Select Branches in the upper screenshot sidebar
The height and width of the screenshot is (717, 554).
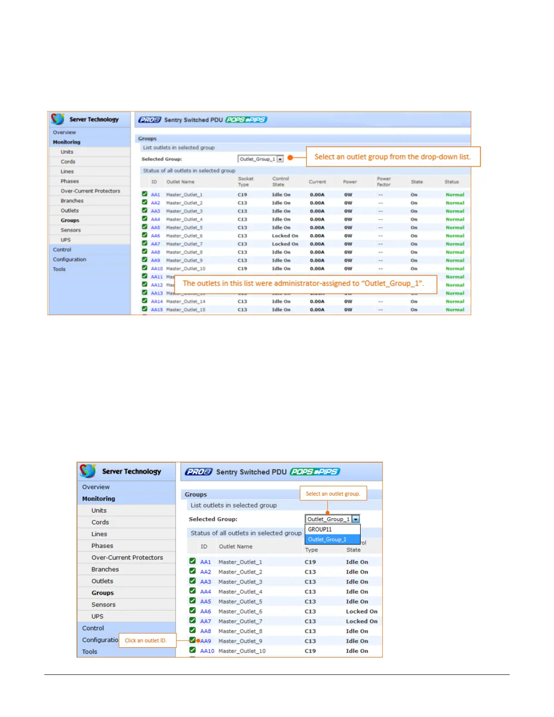point(72,201)
